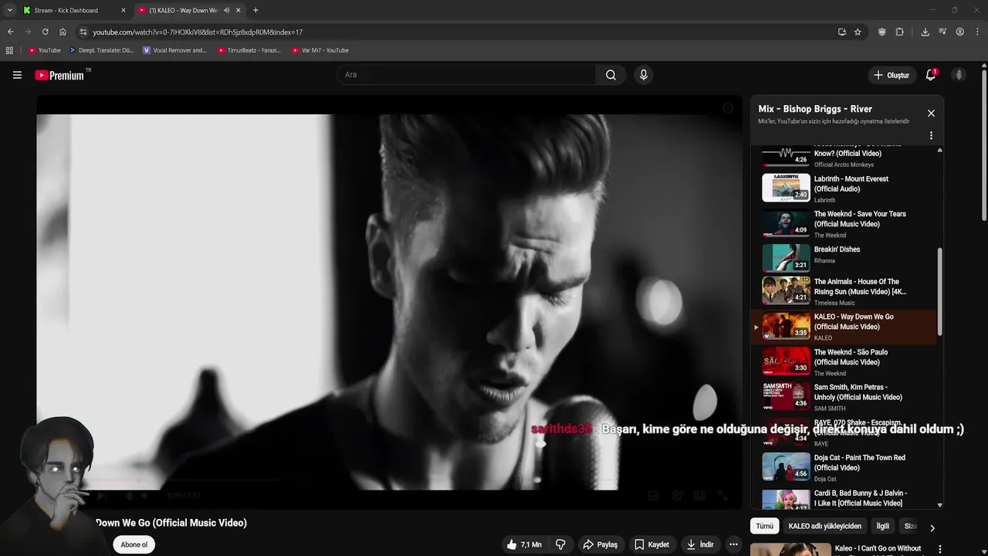Open the media control toolbar icon
The width and height of the screenshot is (988, 556).
point(942,32)
